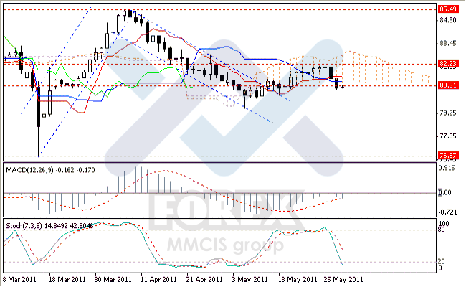Click the 13 May 2011 date label
The image size is (466, 287).
pyautogui.click(x=298, y=280)
